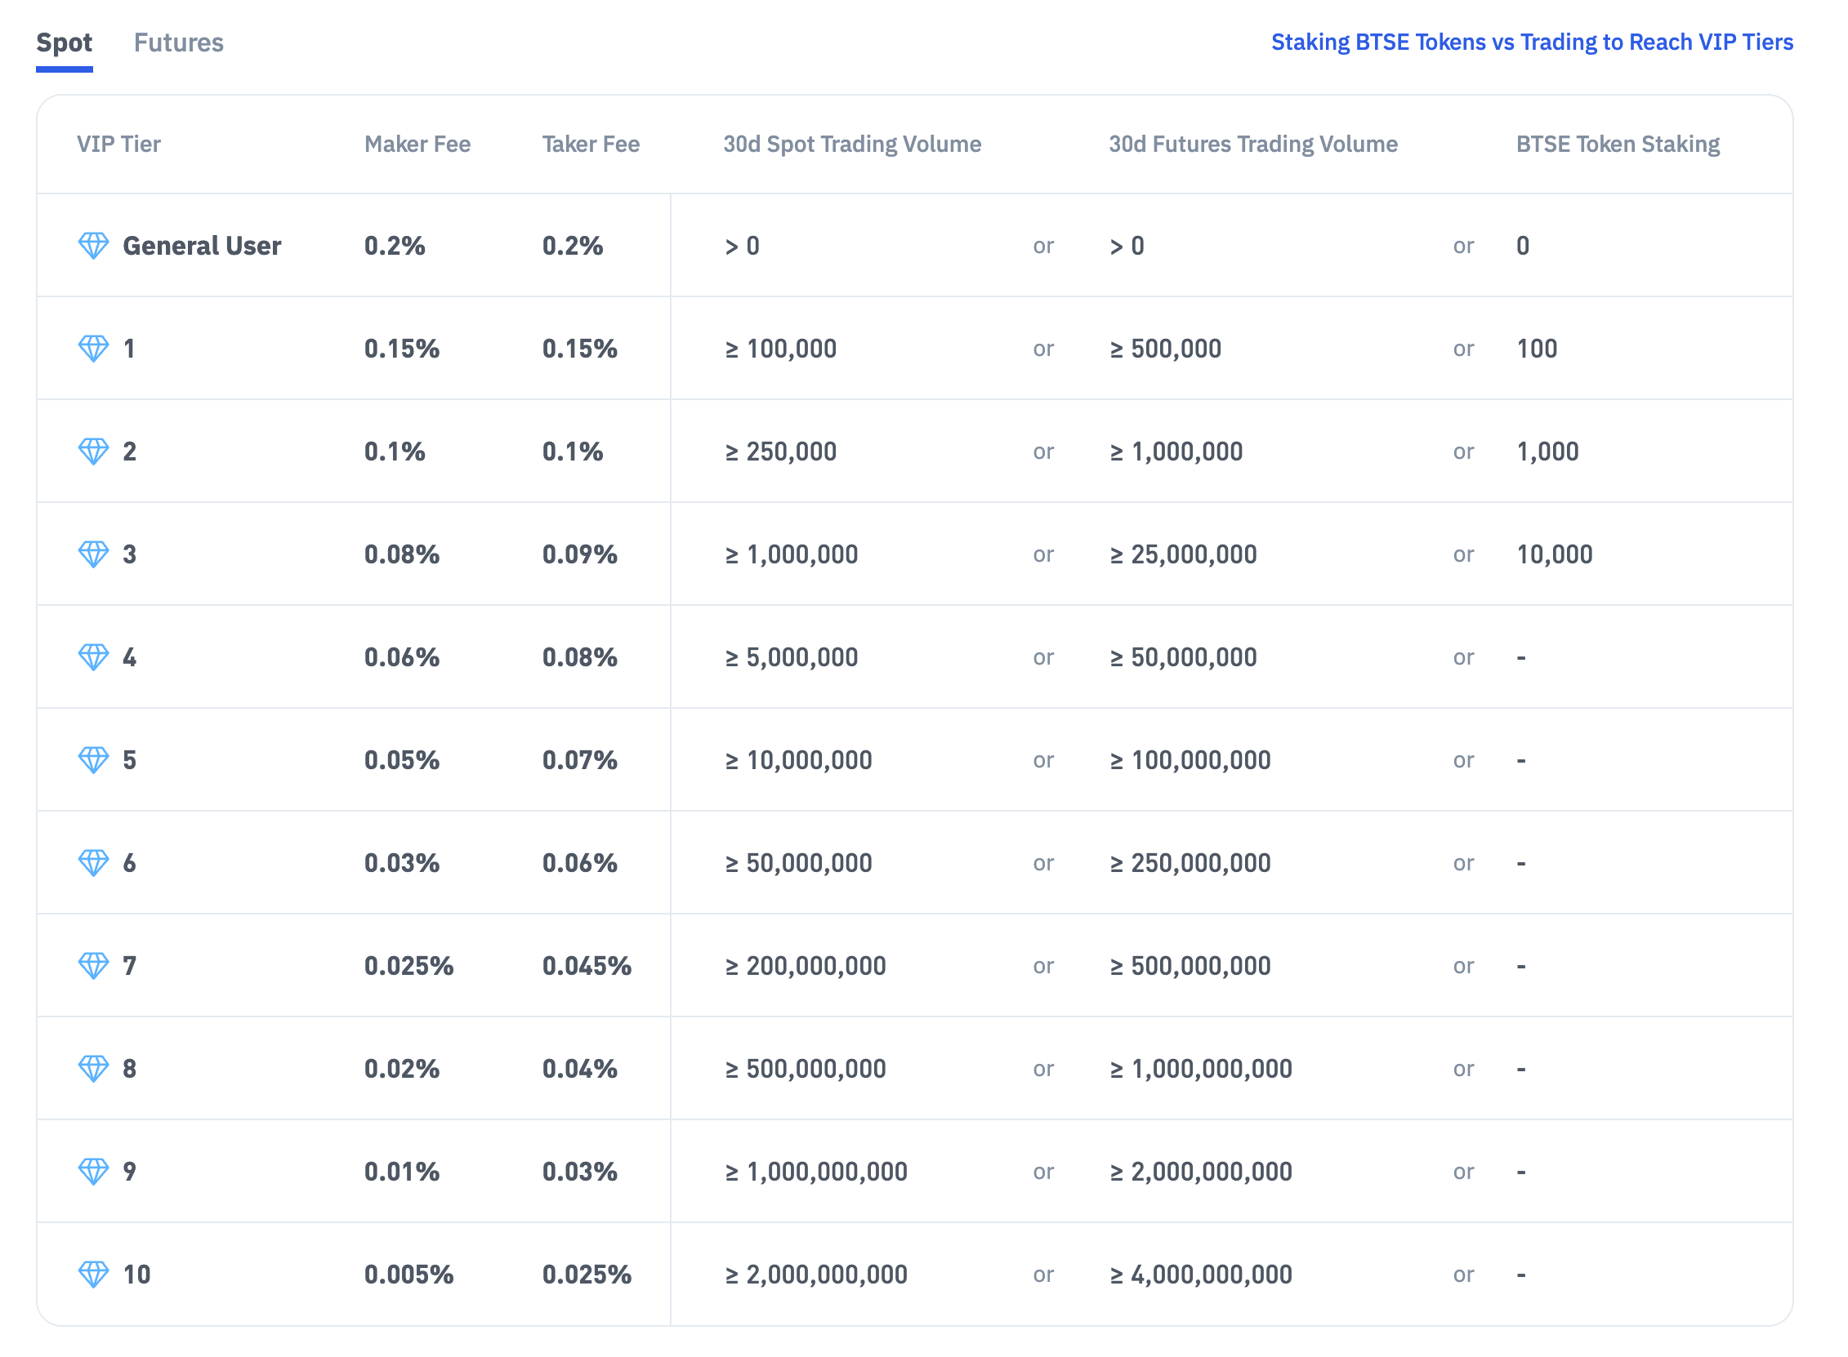Image resolution: width=1848 pixels, height=1357 pixels.
Task: Click the VIP tier 7 diamond icon
Action: 93,965
